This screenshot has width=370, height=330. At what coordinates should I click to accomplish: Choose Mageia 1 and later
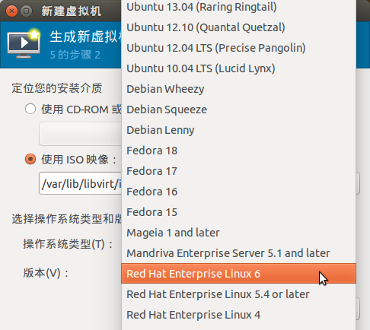(x=238, y=233)
